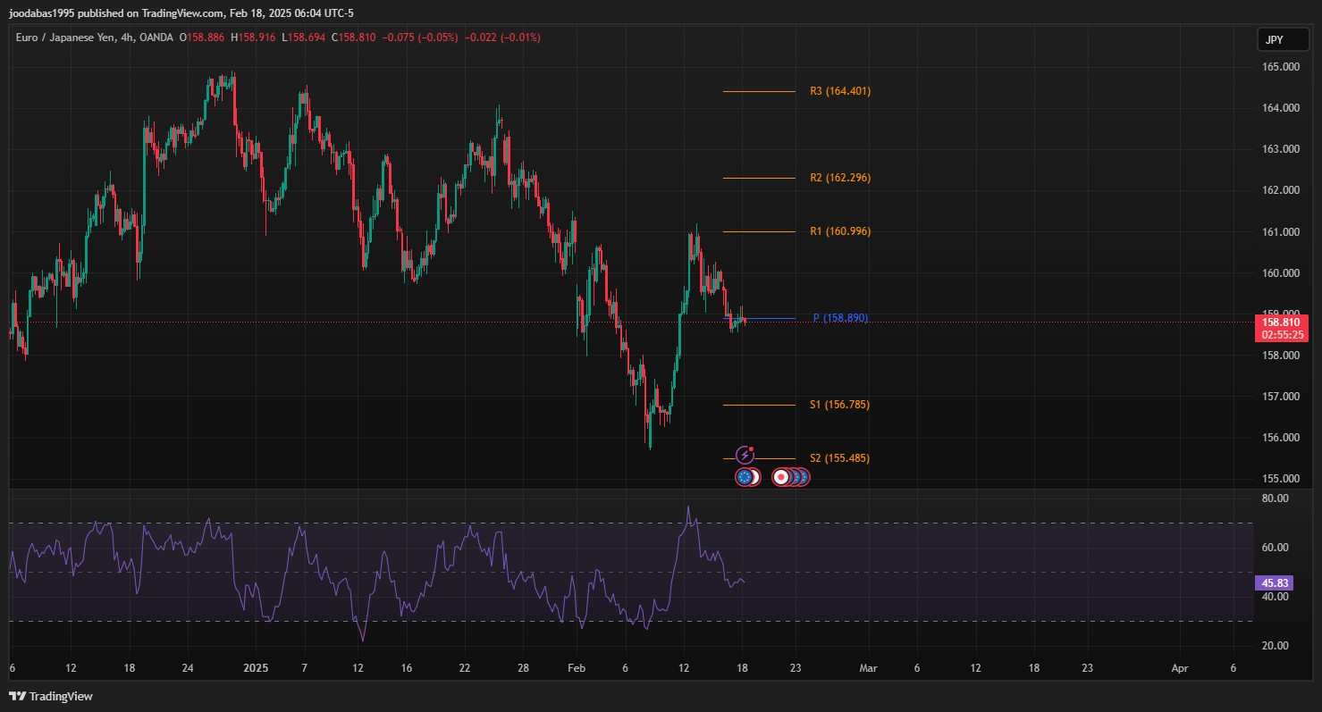Select the S2 (155.485) support label

(839, 458)
